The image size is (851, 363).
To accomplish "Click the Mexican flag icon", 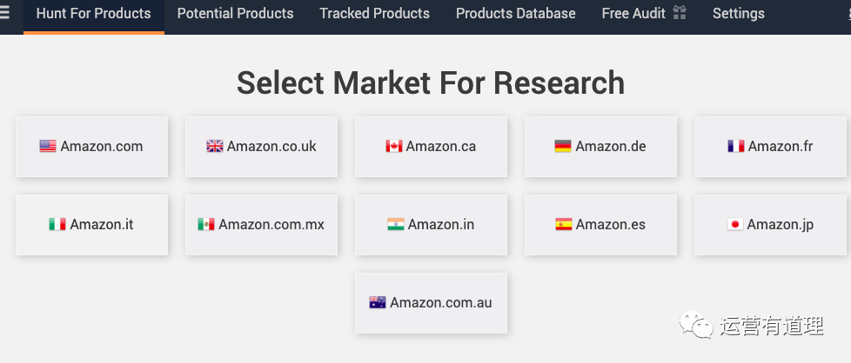I will tap(206, 225).
